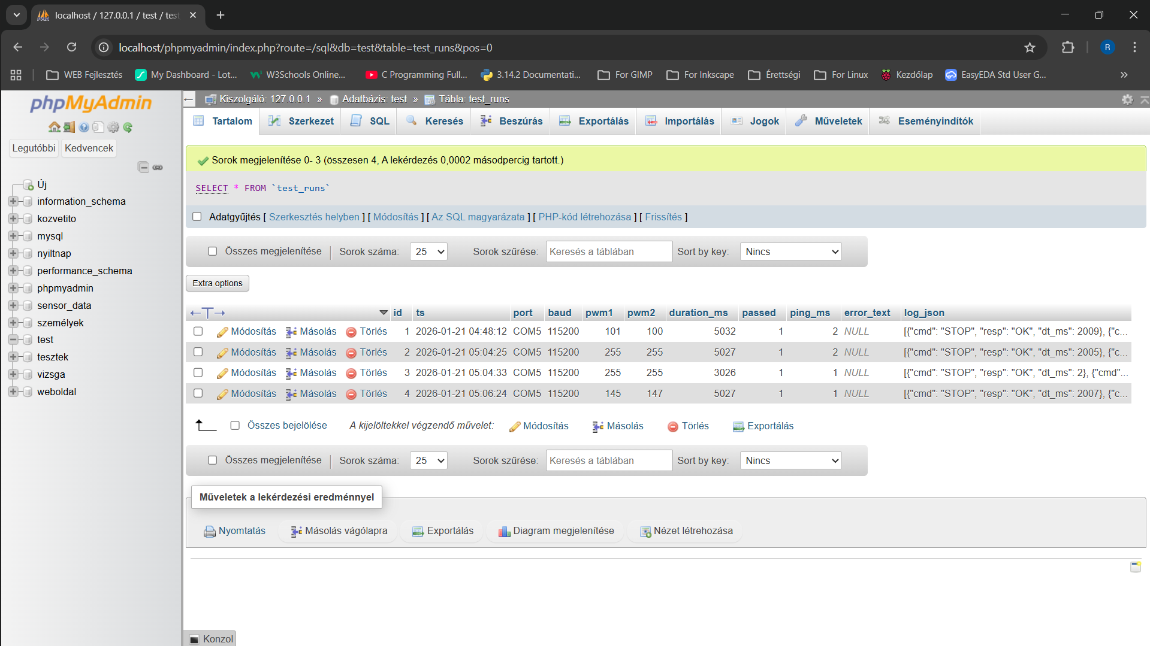
Task: Select checkbox for row with id 1
Action: [x=198, y=331]
